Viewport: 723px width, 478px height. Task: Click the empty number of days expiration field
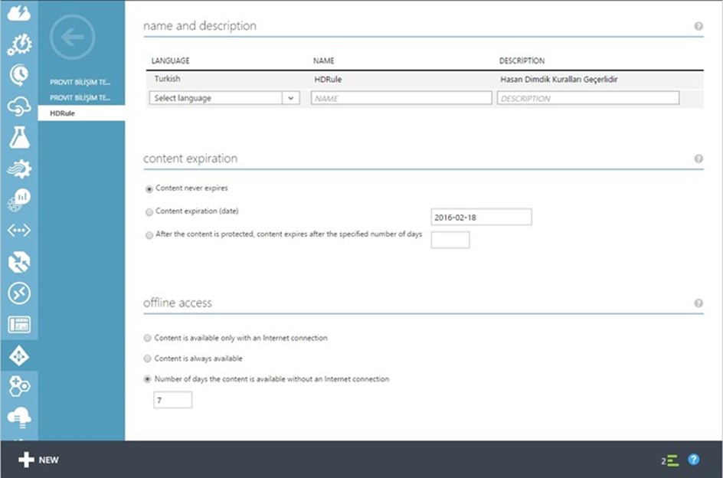450,240
